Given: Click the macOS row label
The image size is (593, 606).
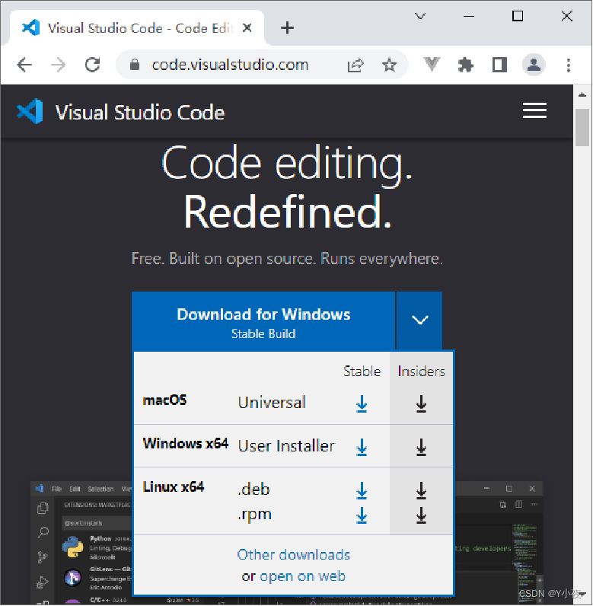Looking at the screenshot, I should 165,400.
